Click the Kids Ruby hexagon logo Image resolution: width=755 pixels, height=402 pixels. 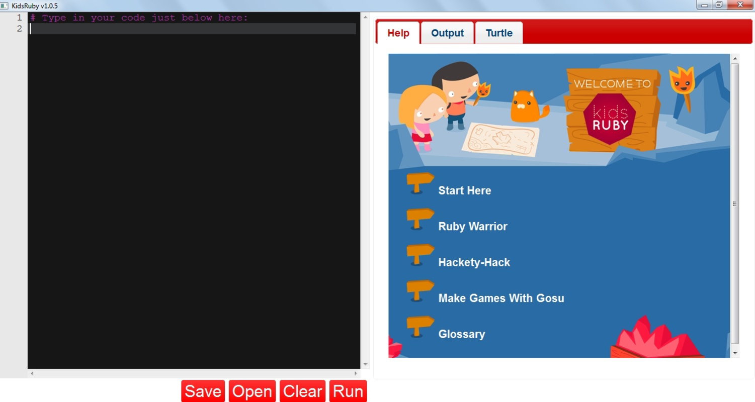(x=609, y=119)
